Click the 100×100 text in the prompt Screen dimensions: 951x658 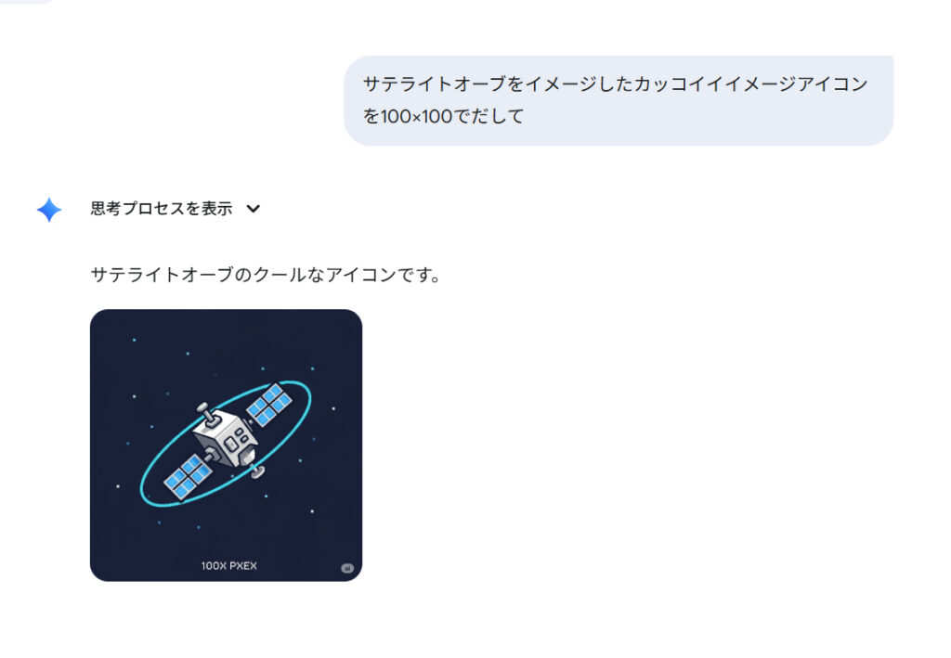point(416,116)
